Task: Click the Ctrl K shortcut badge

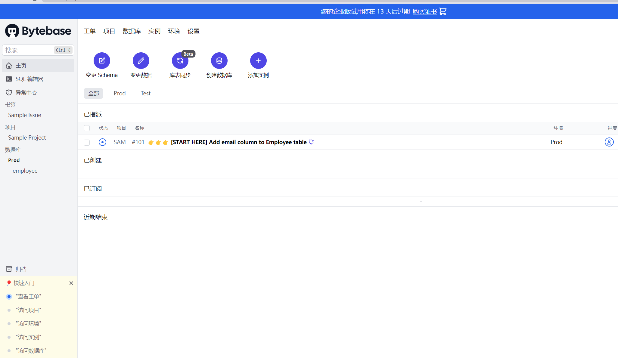Action: click(x=63, y=50)
